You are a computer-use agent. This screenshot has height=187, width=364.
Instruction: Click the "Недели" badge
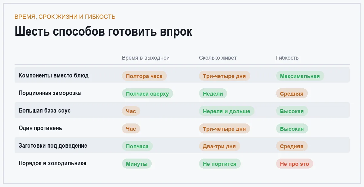[x=213, y=93]
